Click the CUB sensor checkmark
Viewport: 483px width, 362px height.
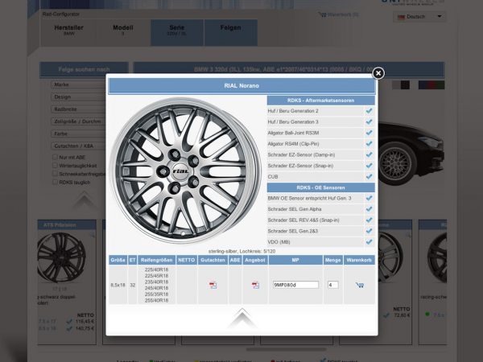click(369, 176)
